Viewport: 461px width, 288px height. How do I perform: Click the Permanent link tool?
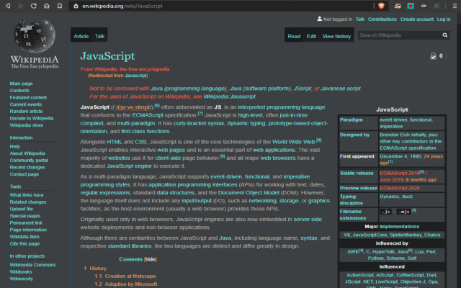click(x=26, y=222)
